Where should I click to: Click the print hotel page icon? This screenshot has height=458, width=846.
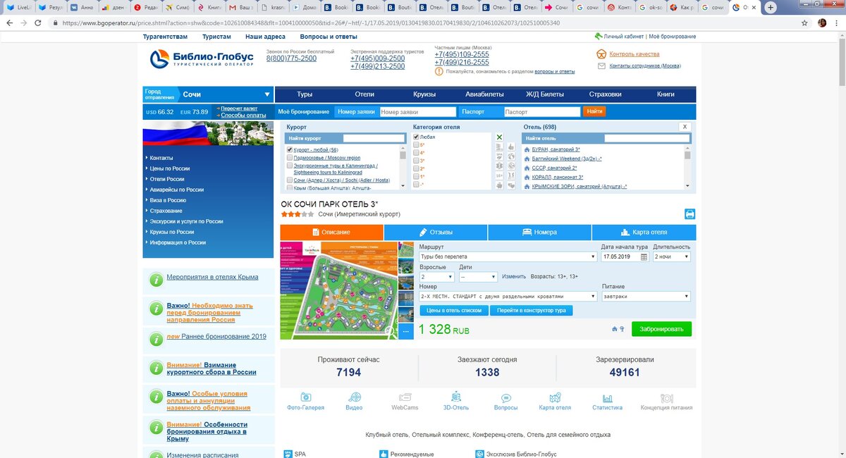click(689, 214)
